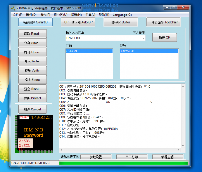202x172 pixels.
Task: Click the 保存 Save button
Action: click(x=32, y=43)
